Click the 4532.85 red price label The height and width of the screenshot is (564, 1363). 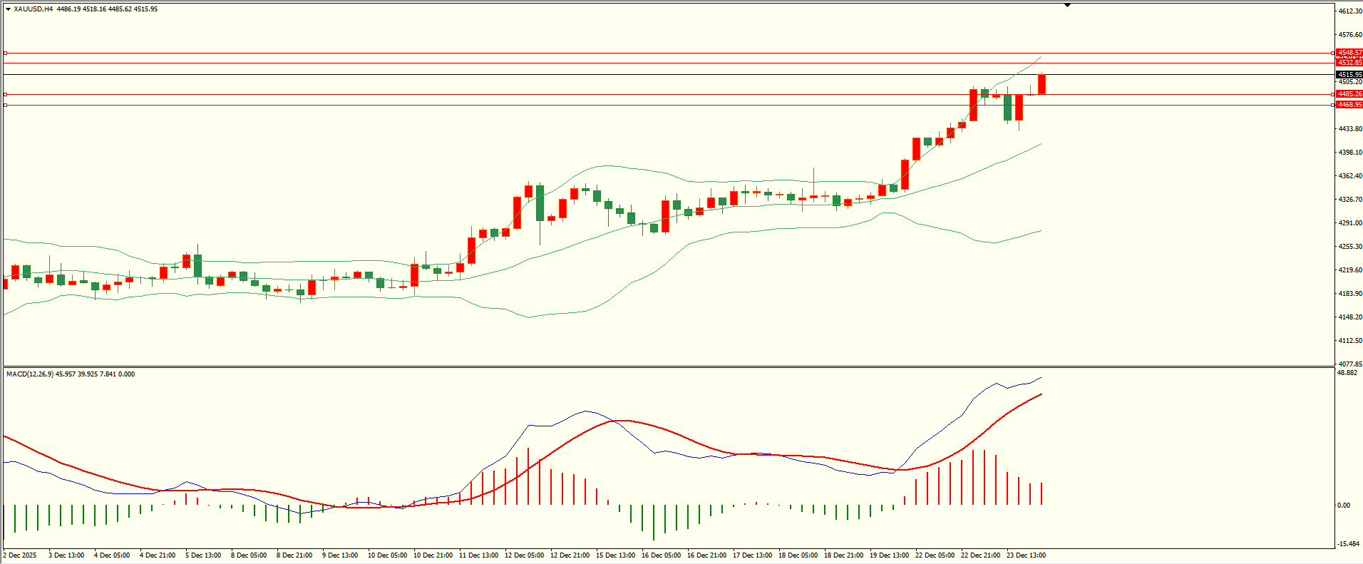[x=1349, y=63]
